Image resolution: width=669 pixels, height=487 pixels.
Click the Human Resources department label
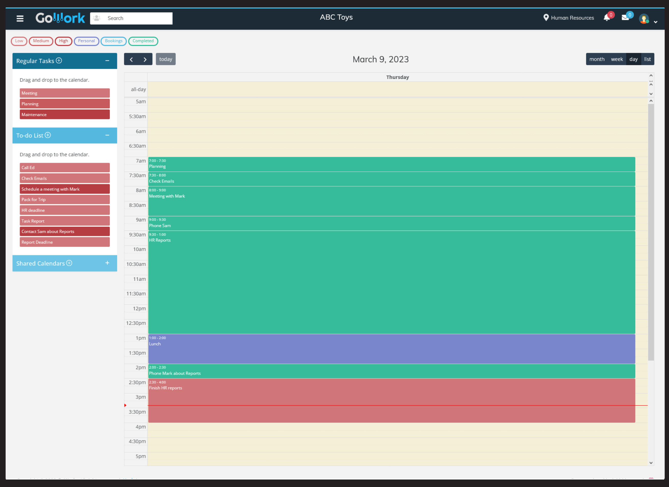(x=572, y=18)
